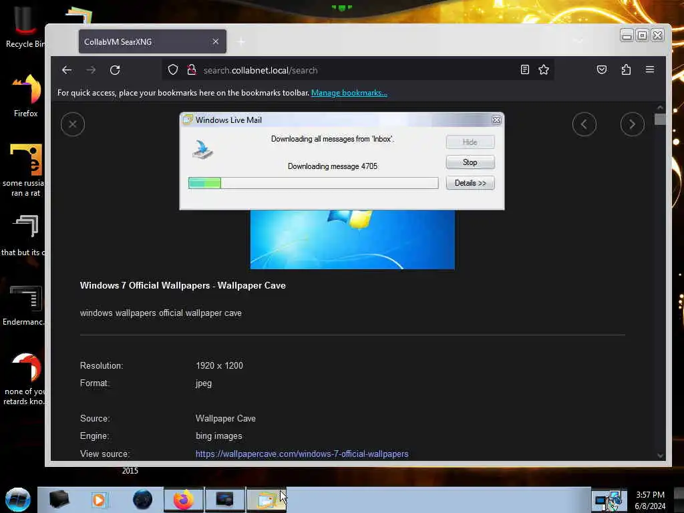Click the Hide button in Windows Live Mail
The width and height of the screenshot is (684, 513).
click(470, 142)
